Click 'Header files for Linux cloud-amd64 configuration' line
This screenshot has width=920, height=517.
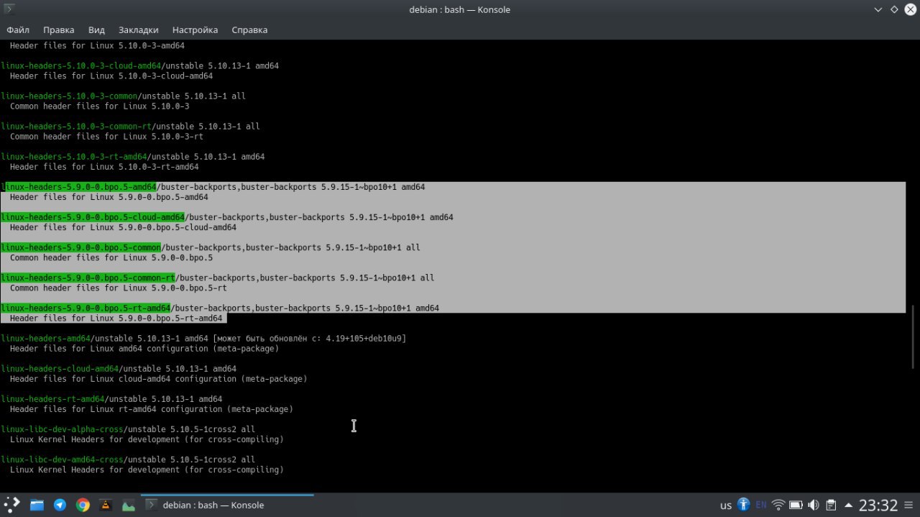click(158, 379)
